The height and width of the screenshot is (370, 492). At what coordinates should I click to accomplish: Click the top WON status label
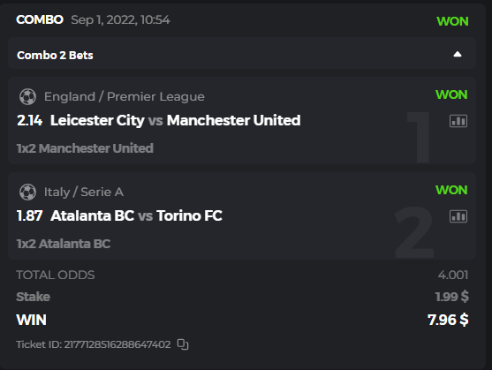click(x=452, y=21)
